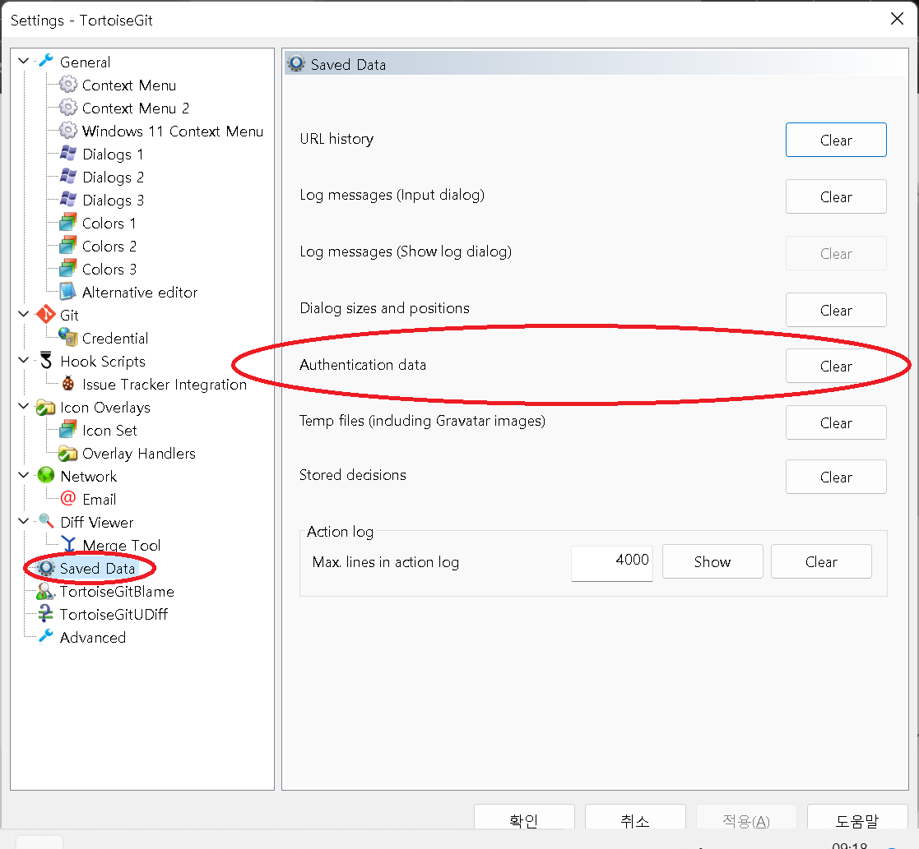Select Alternative editor in the tree
Screen dimensions: 919x849
(140, 292)
